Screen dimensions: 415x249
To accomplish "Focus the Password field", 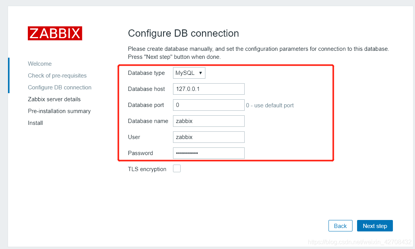I will [x=208, y=153].
